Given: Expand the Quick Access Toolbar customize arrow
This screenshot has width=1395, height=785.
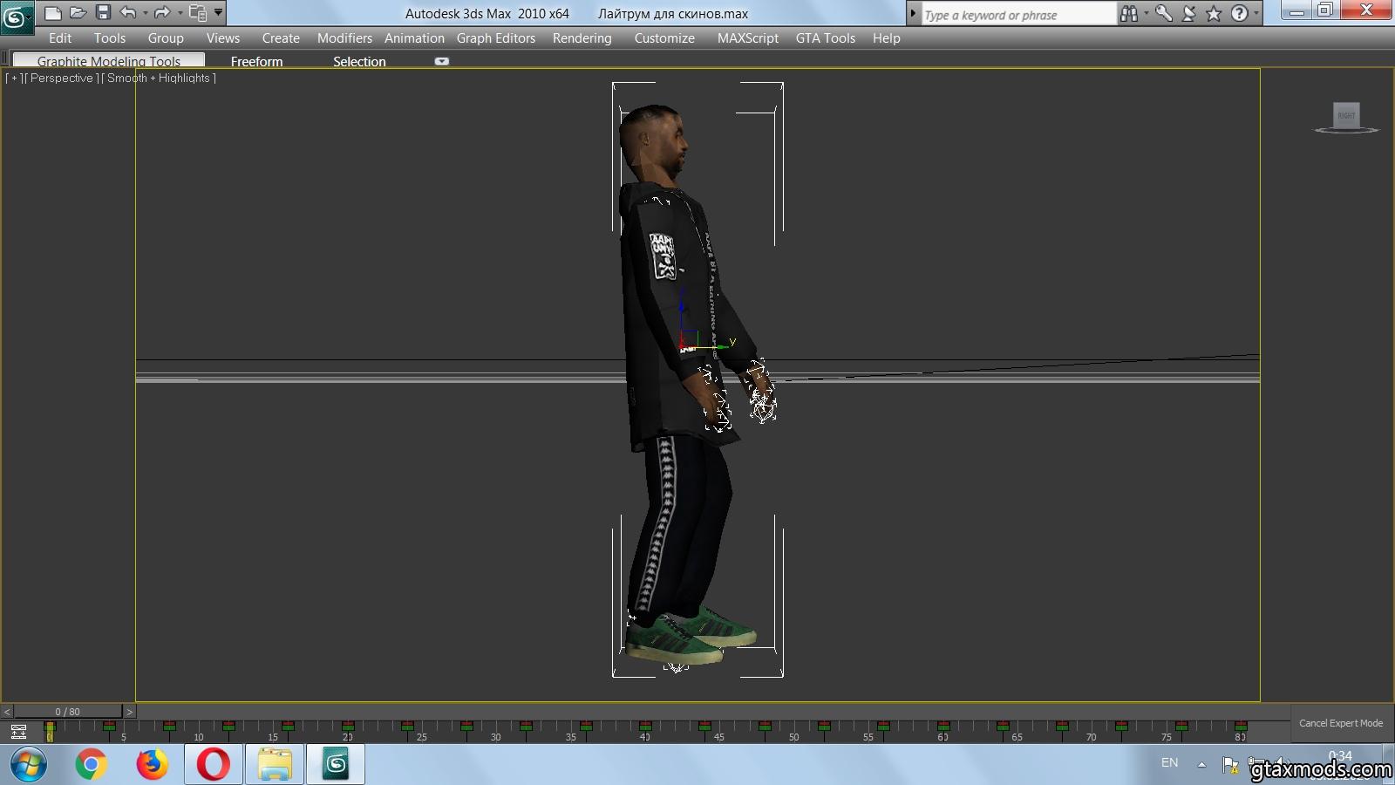Looking at the screenshot, I should (x=219, y=13).
